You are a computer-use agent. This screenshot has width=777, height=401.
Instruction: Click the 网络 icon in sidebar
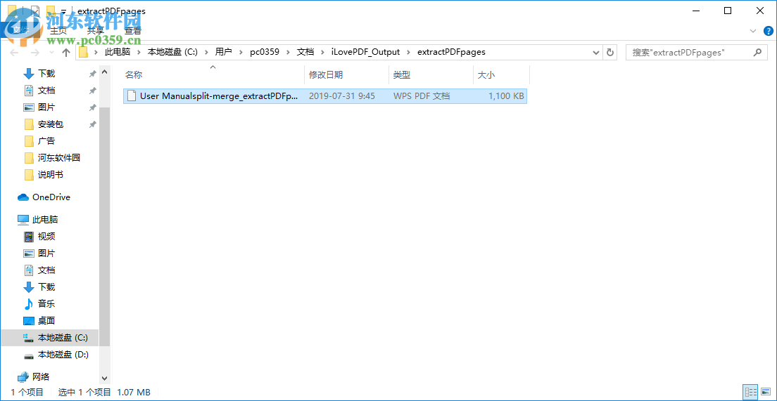click(23, 377)
